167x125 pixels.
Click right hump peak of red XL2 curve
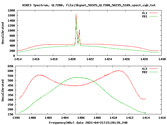[x=119, y=71]
